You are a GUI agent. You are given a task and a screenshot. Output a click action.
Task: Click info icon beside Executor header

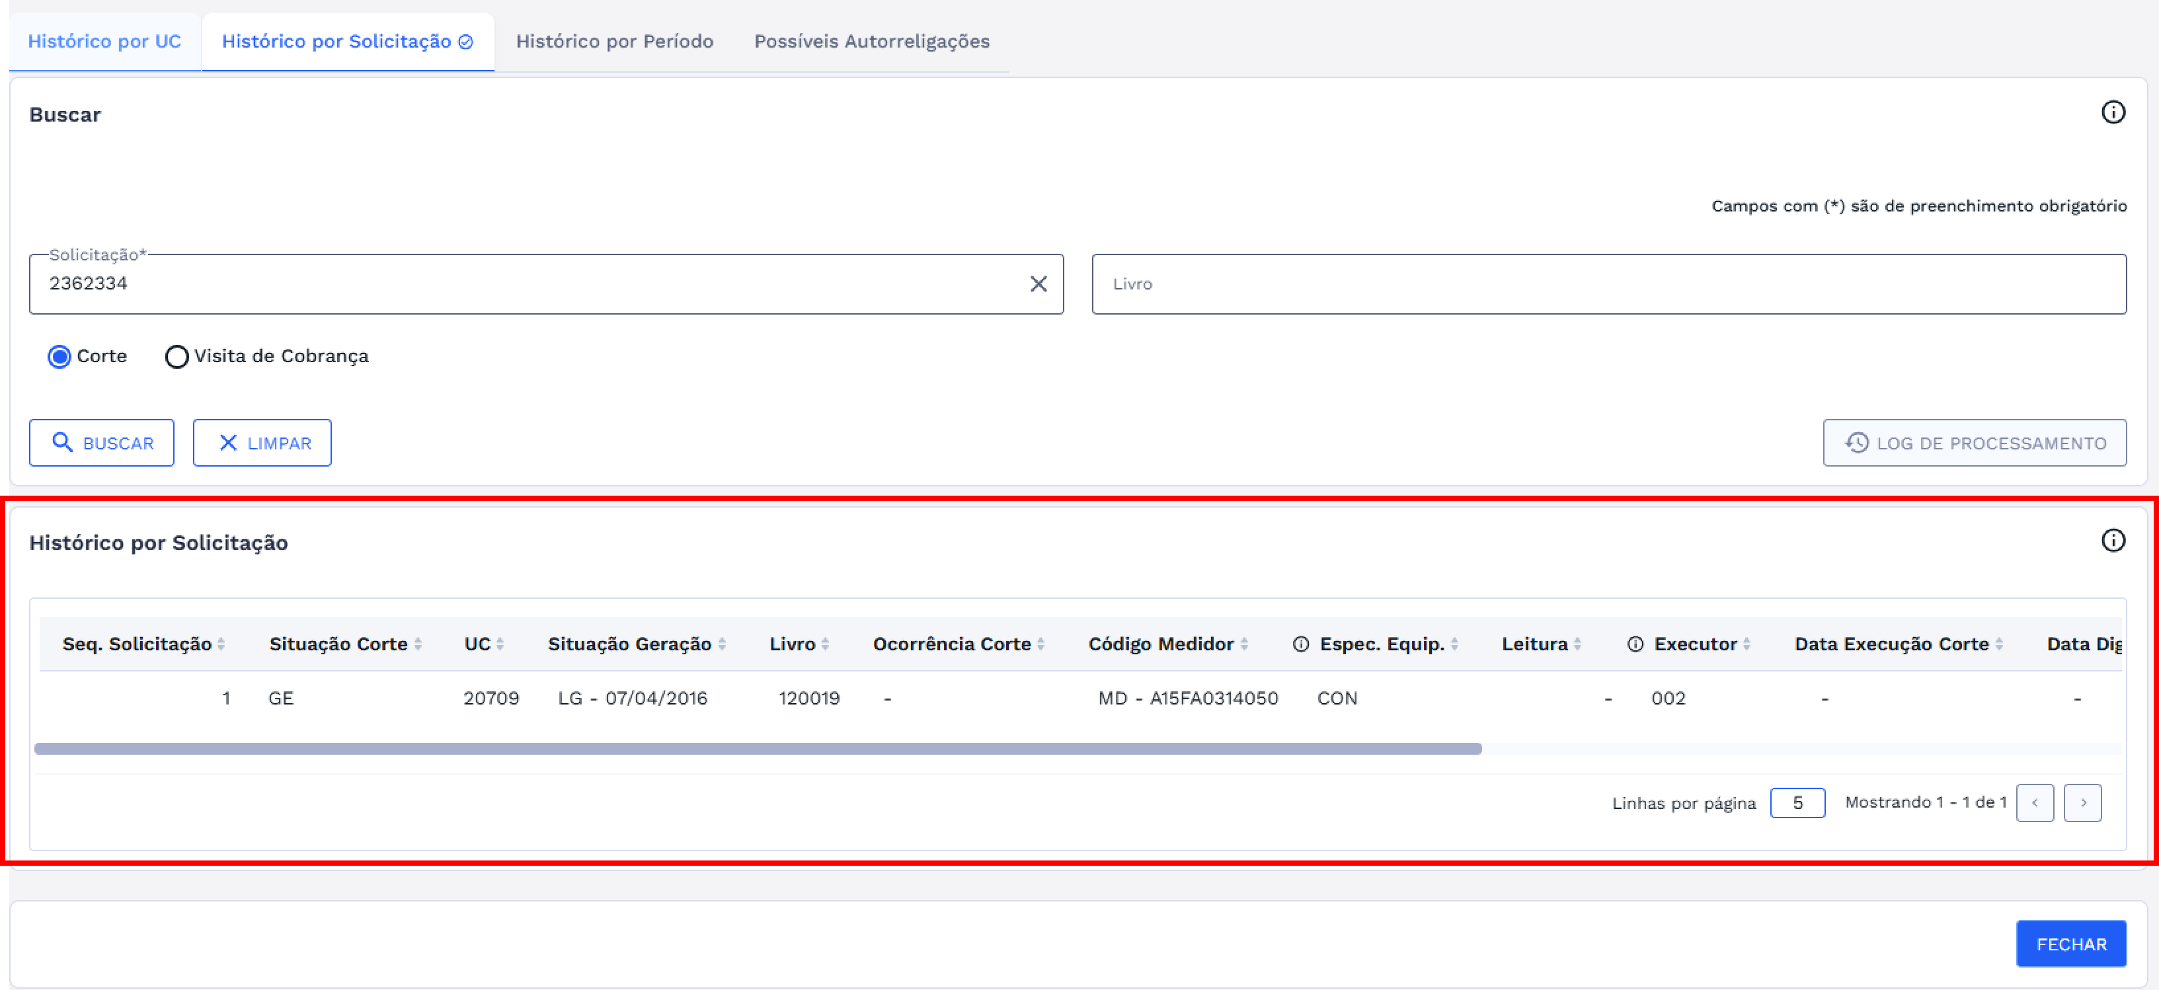pyautogui.click(x=1634, y=644)
